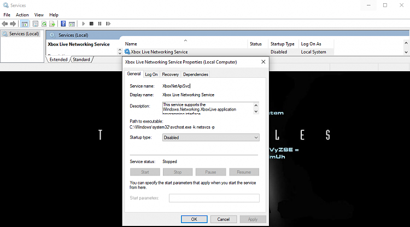Open Help with the blue question-mark icon

63,24
